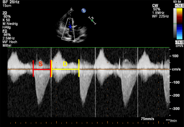Click the S3 S4 probe label

[178, 2]
